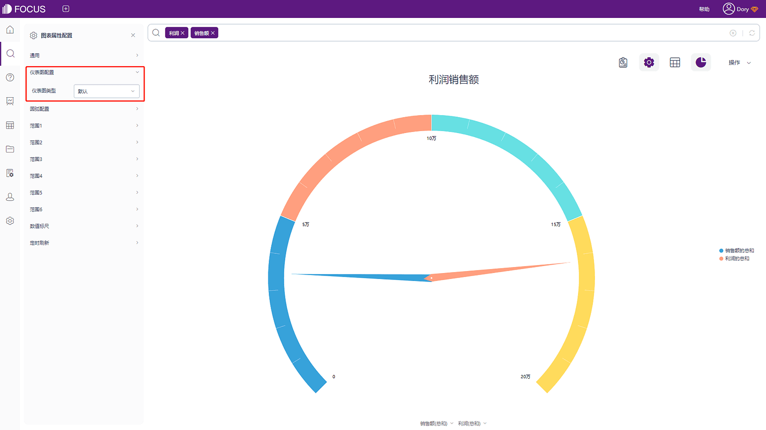Expand the 范围4 section

[84, 176]
